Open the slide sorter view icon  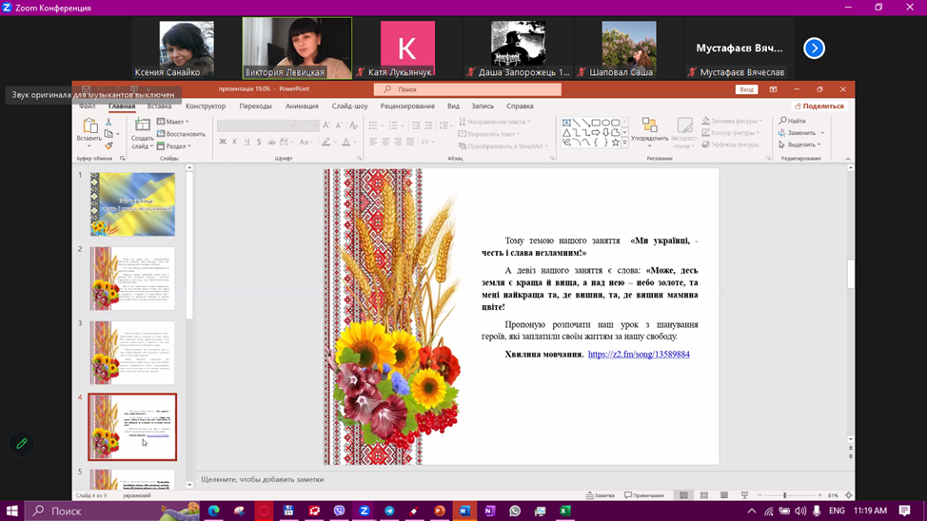[703, 495]
